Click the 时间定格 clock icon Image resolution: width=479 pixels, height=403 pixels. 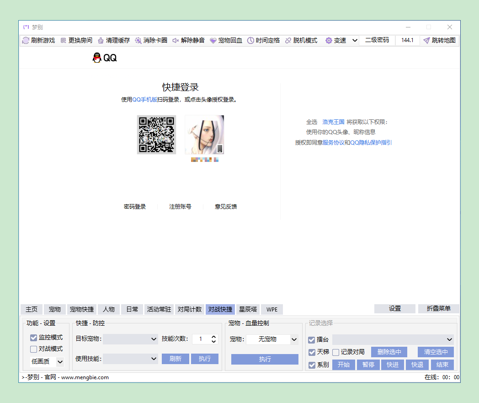tap(250, 41)
